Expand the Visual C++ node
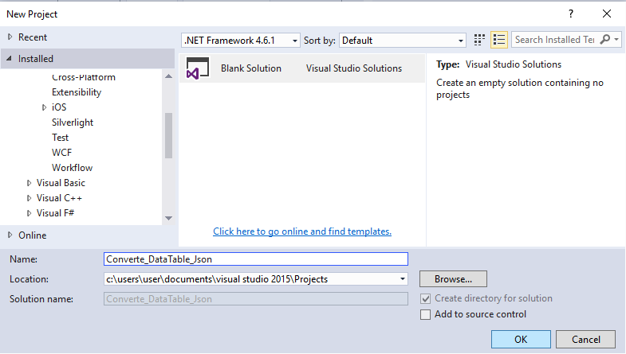 [29, 198]
